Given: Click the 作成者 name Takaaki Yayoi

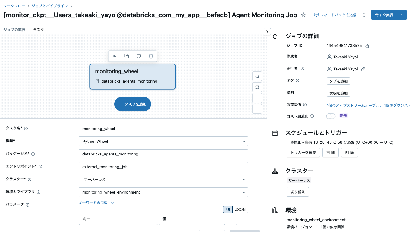Looking at the screenshot, I should click(x=346, y=57).
